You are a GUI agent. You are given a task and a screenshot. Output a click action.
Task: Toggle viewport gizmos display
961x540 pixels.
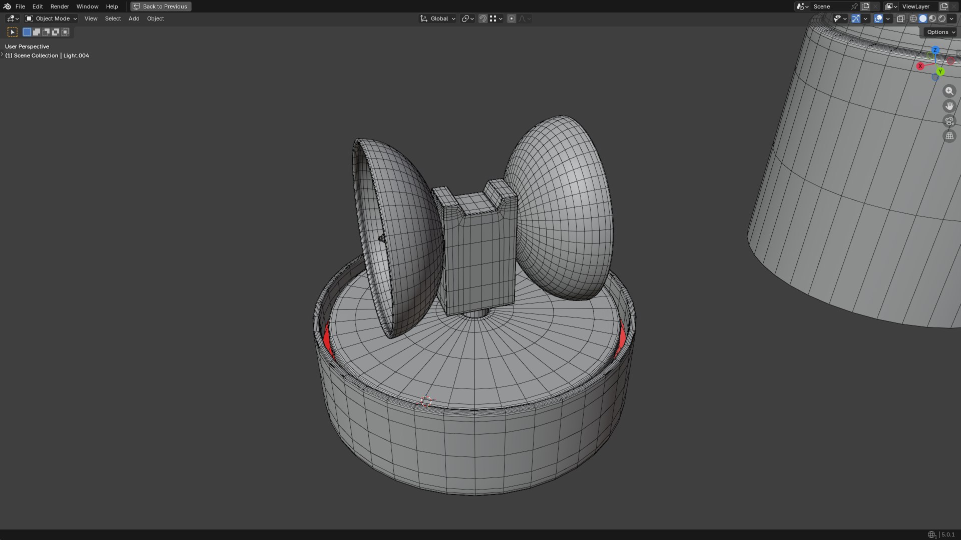pyautogui.click(x=856, y=18)
